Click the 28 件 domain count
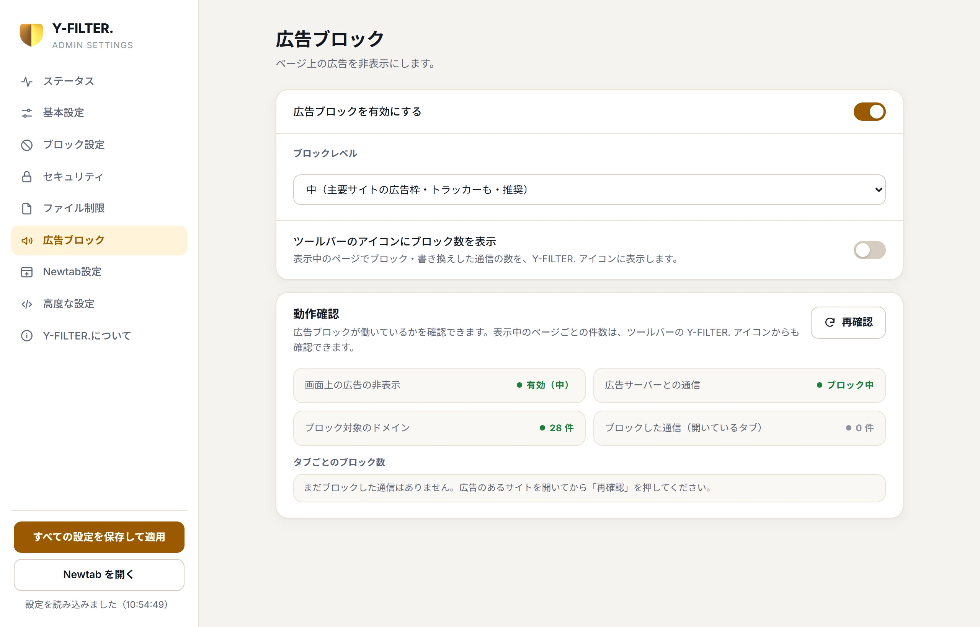The image size is (980, 627). [x=561, y=428]
